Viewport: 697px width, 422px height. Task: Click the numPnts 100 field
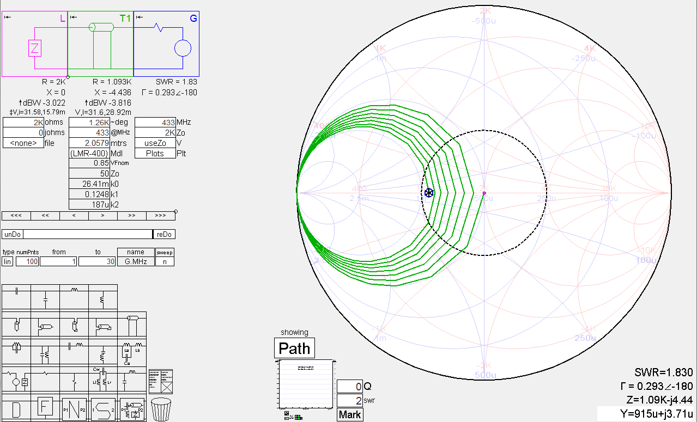pos(27,261)
